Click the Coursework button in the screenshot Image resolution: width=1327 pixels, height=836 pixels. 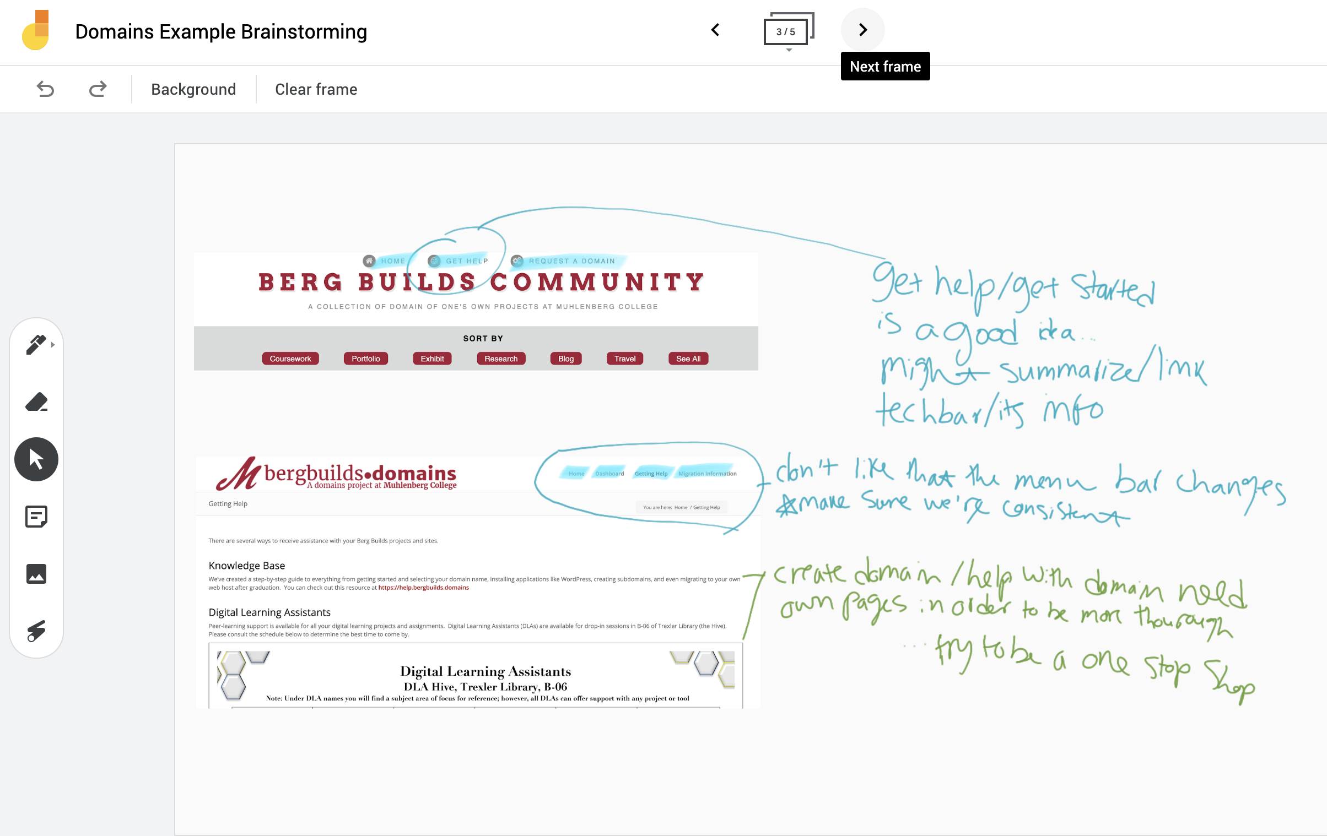[290, 359]
